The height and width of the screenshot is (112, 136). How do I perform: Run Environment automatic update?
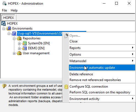click(102, 68)
